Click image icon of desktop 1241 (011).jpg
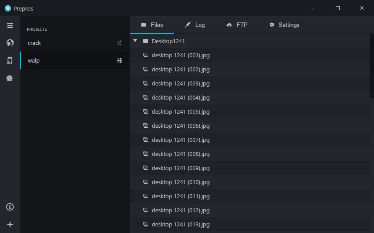This screenshot has width=374, height=233. point(146,196)
